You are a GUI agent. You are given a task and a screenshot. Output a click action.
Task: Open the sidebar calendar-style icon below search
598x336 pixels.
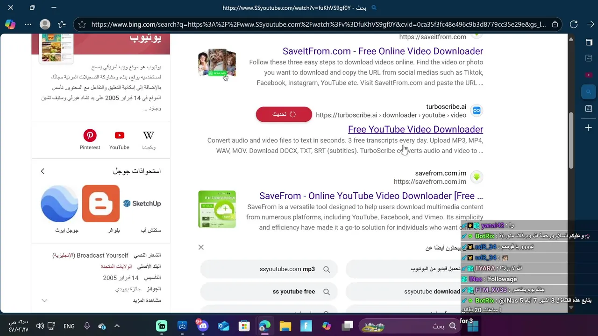(x=589, y=109)
